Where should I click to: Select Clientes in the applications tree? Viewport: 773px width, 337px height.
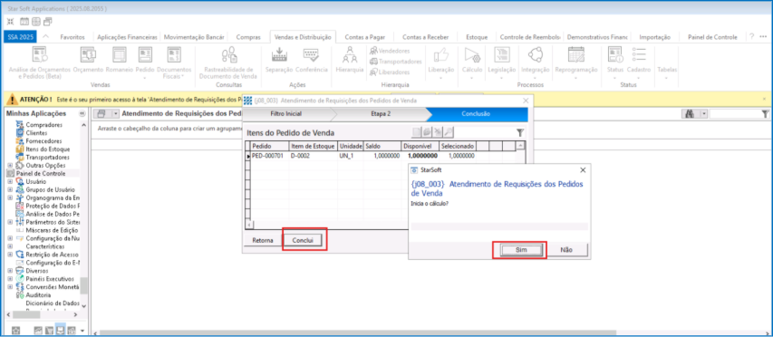pos(36,133)
